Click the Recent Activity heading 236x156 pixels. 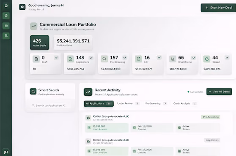point(107,90)
